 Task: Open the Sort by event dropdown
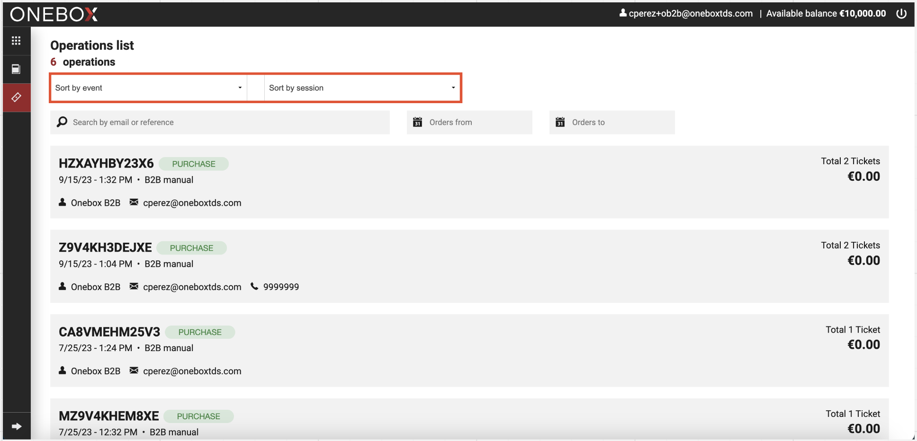(149, 88)
